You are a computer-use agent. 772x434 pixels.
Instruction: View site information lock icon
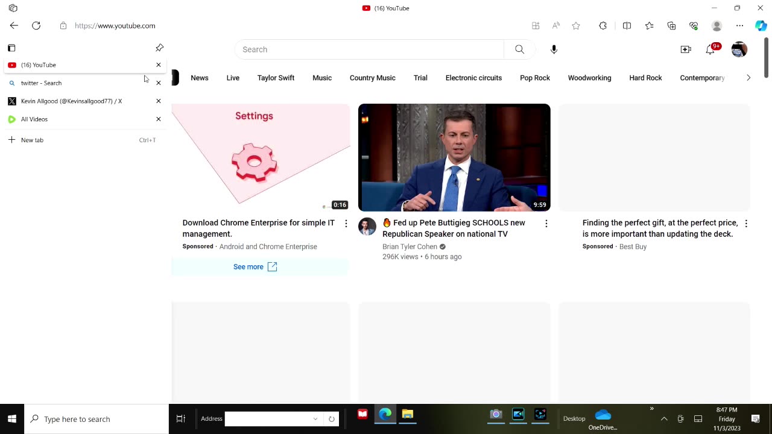[63, 26]
